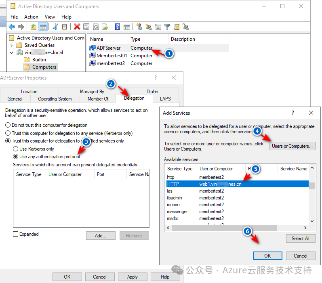Viewport: 322px width, 283px height.
Task: Click the Filter funnel icon
Action: coord(167,27)
